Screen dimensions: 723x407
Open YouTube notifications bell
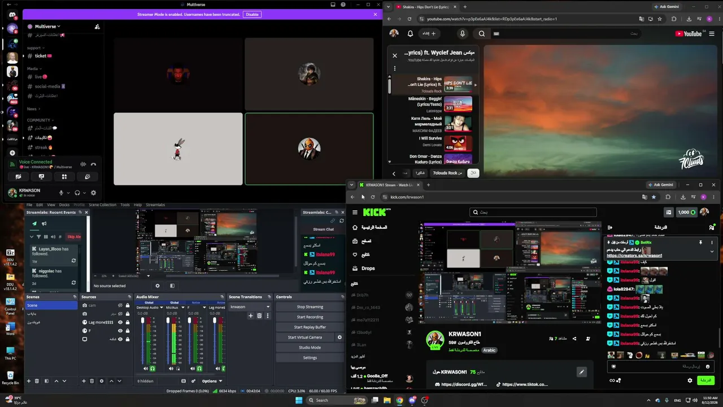pyautogui.click(x=411, y=33)
